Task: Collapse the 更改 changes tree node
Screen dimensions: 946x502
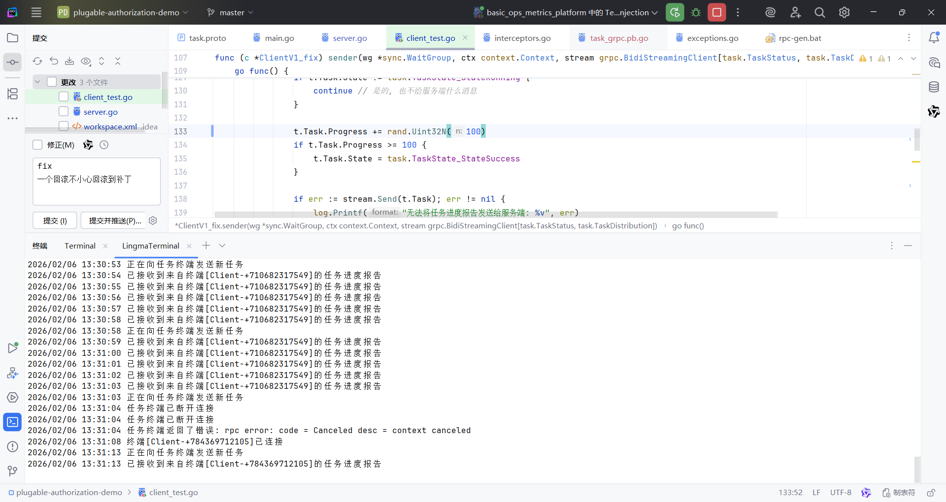Action: (x=37, y=82)
